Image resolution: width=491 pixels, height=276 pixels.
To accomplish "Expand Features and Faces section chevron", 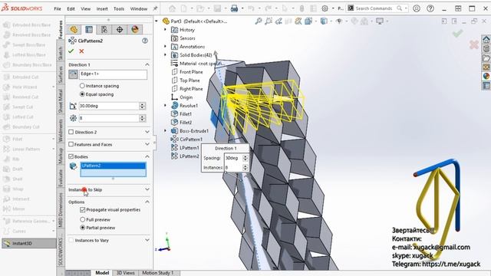I will [x=147, y=144].
